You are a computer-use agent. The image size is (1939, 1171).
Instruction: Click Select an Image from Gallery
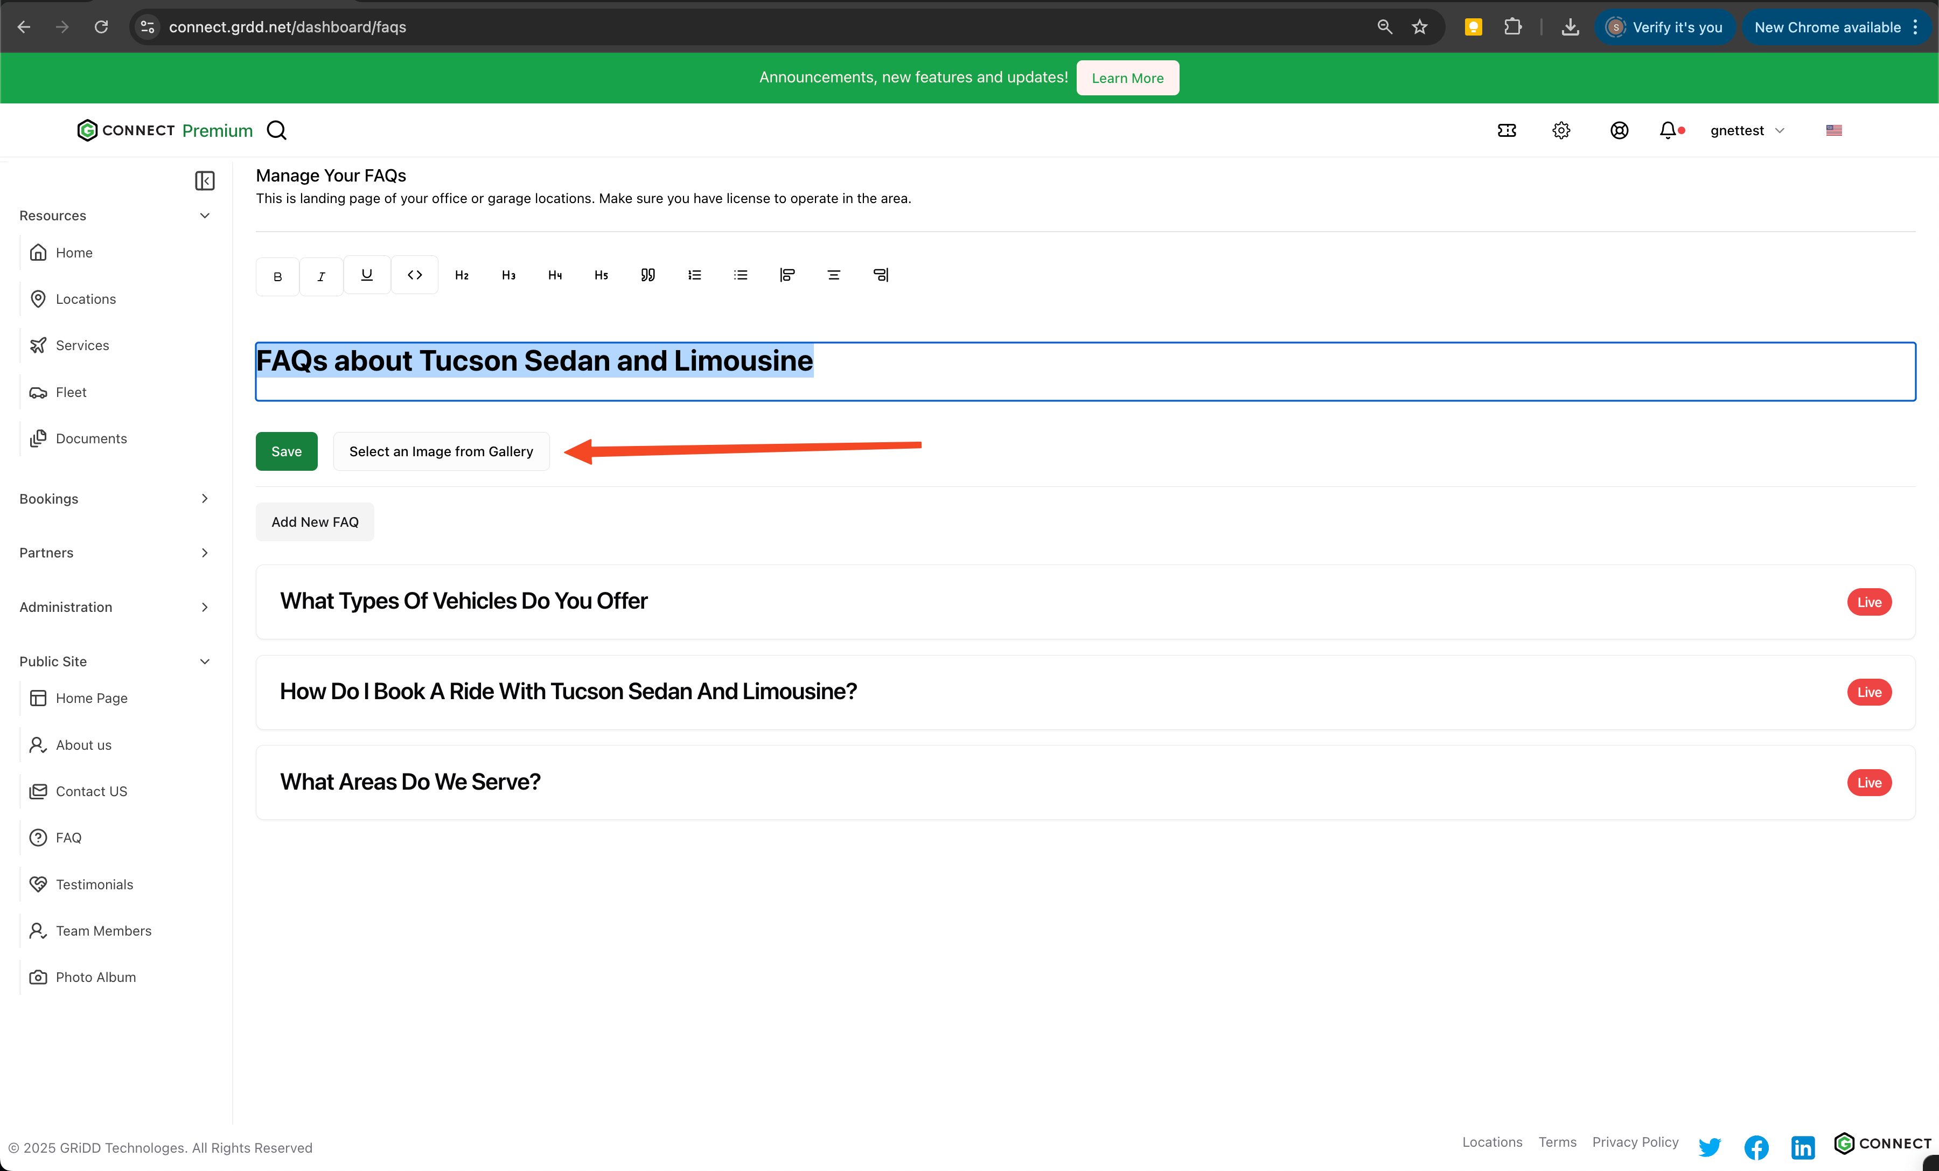[441, 451]
